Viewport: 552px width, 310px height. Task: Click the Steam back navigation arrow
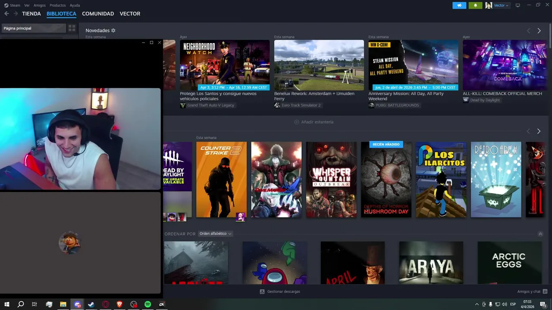pos(6,14)
